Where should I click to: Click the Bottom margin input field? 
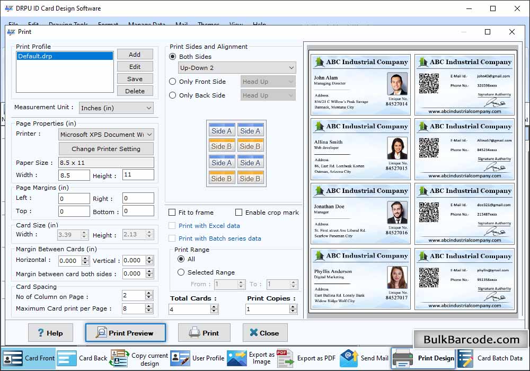(x=138, y=211)
